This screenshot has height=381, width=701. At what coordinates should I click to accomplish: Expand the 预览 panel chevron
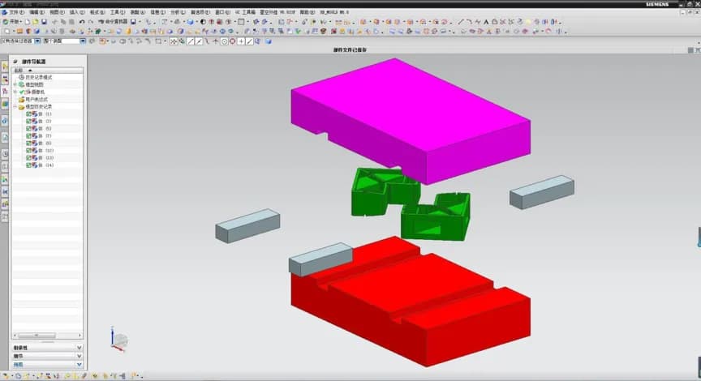(80, 365)
